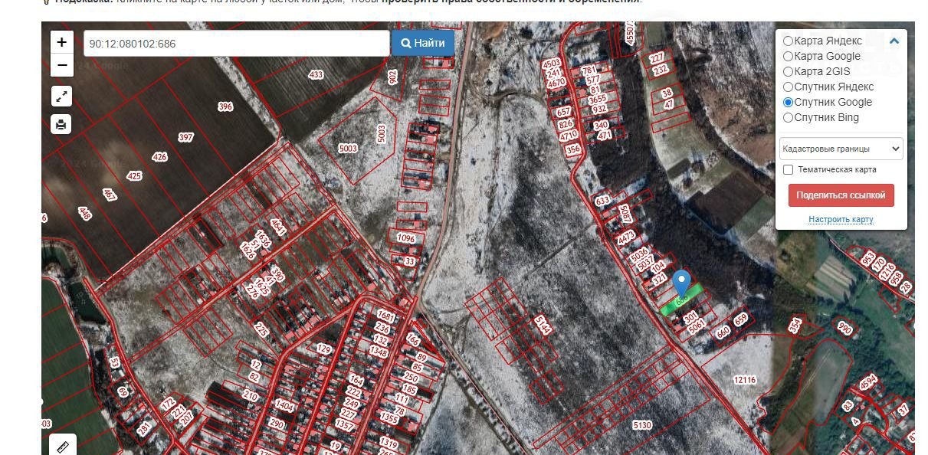Click the Найти search button
Image resolution: width=928 pixels, height=455 pixels.
pyautogui.click(x=422, y=44)
